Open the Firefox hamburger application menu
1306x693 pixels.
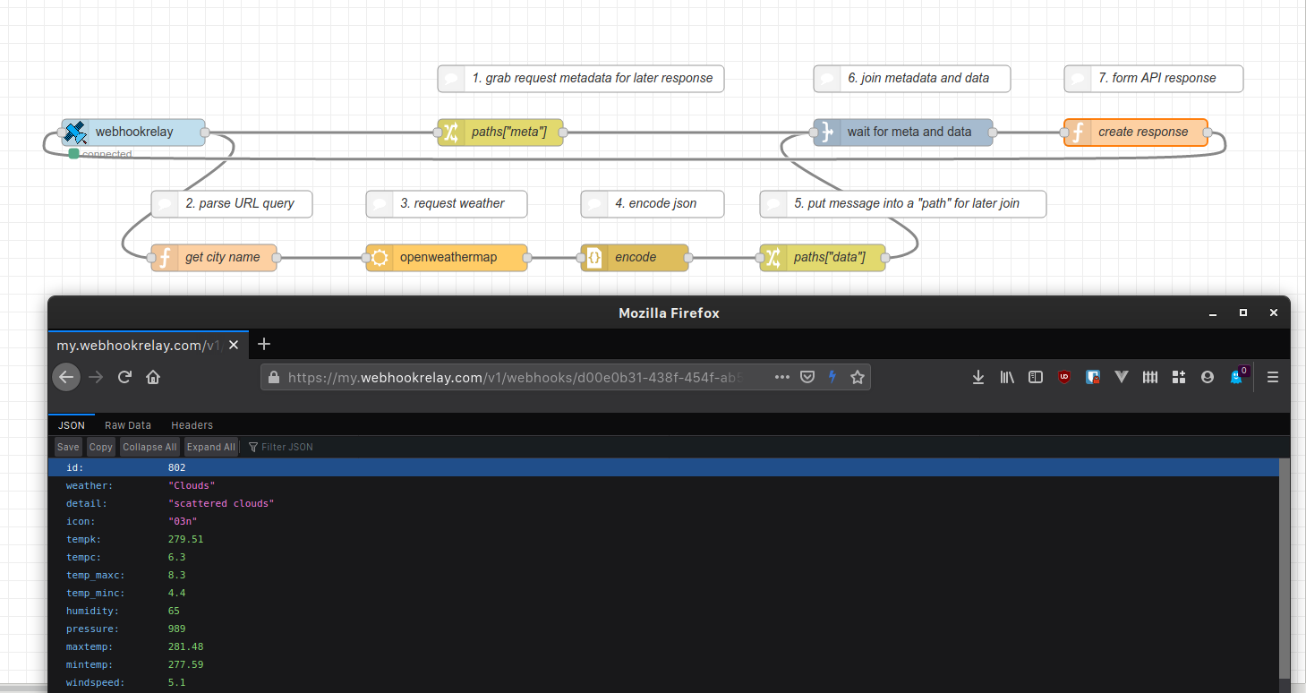[x=1272, y=377]
